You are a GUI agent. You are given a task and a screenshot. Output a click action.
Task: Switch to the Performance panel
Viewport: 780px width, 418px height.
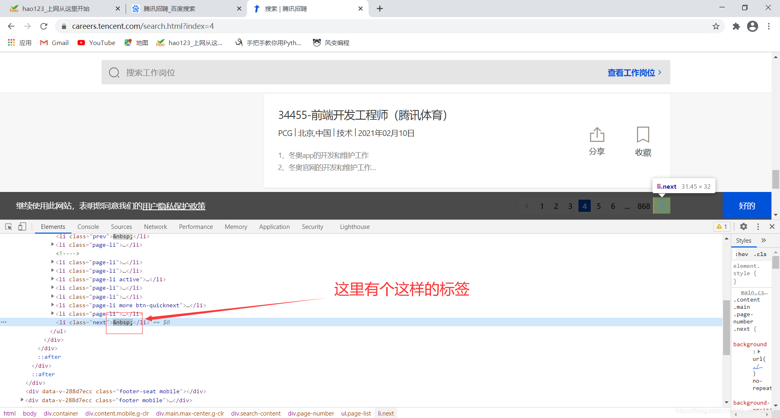[196, 227]
